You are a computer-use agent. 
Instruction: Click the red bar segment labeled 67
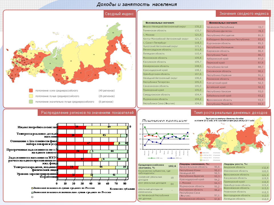coord(86,143)
